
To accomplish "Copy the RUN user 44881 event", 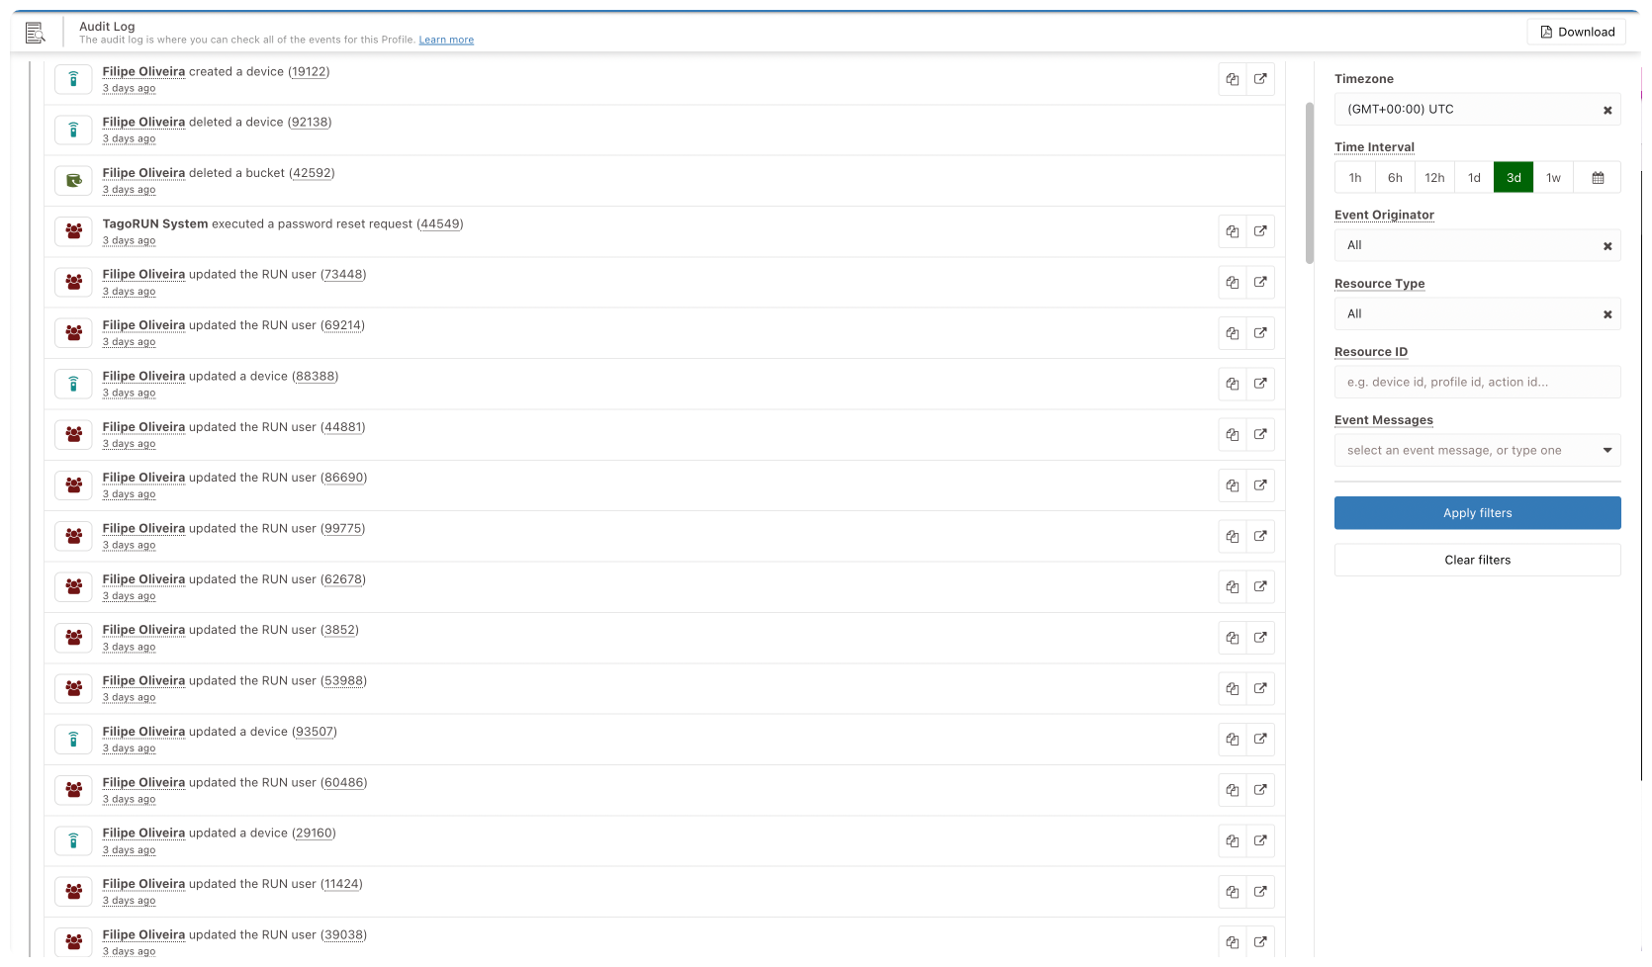I will click(1233, 435).
